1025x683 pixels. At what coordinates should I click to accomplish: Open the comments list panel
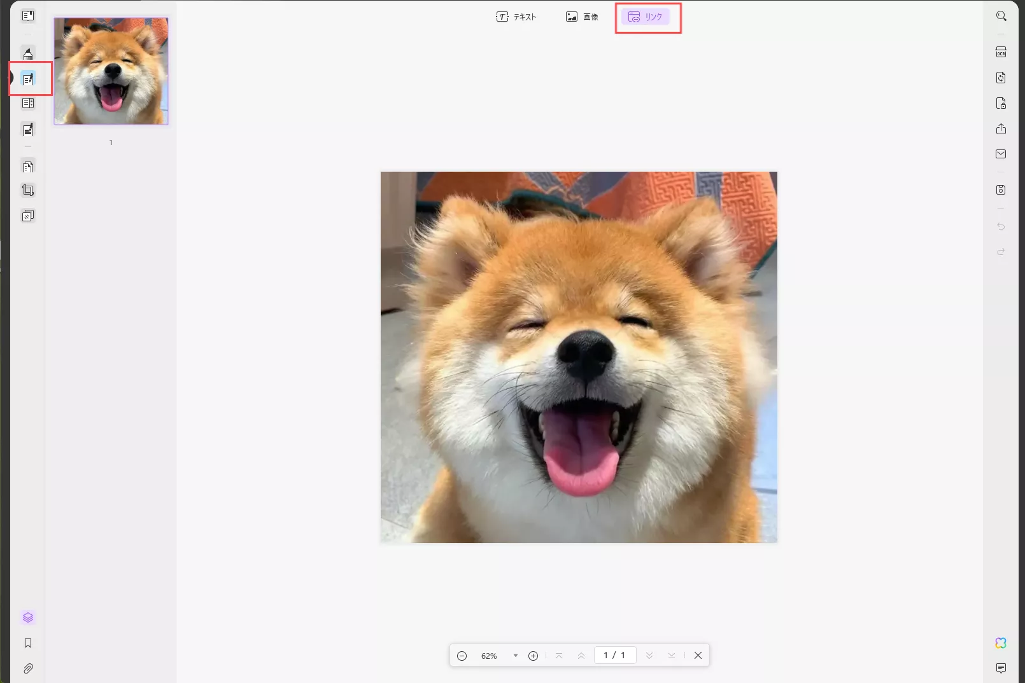(x=1001, y=668)
